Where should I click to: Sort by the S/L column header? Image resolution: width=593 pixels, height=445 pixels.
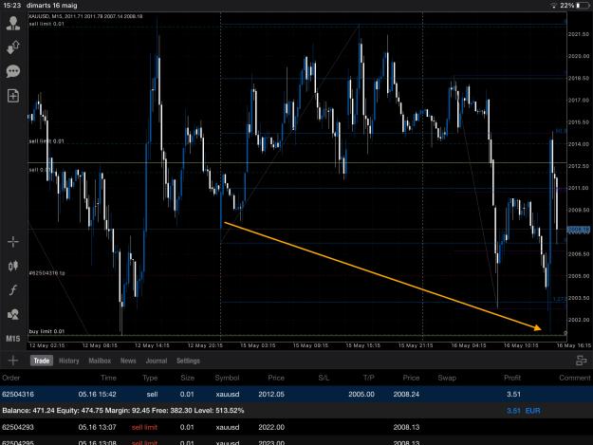[324, 378]
